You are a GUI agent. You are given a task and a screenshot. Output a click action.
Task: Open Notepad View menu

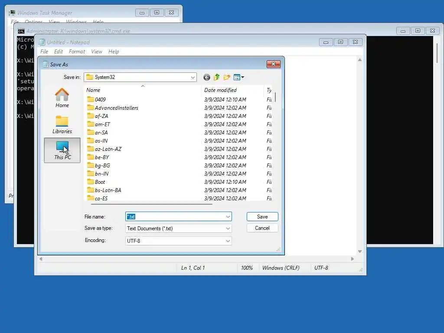[x=97, y=52]
